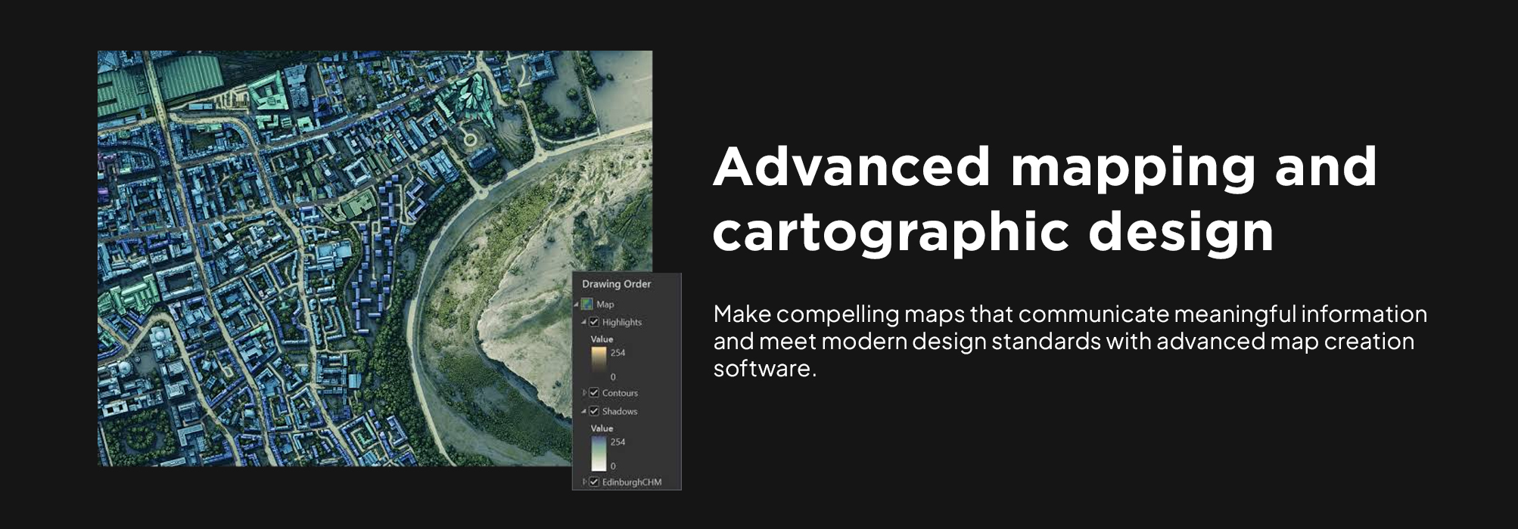Toggle the Contours layer checkbox
Viewport: 1518px width, 529px height.
tap(594, 393)
